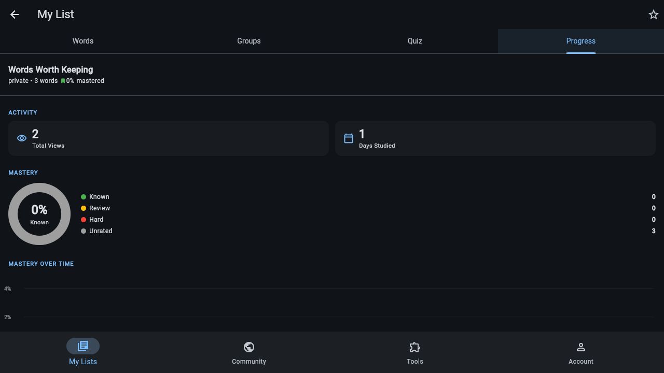This screenshot has width=664, height=373.
Task: Click the eye icon beside Total Views
Action: click(x=22, y=138)
